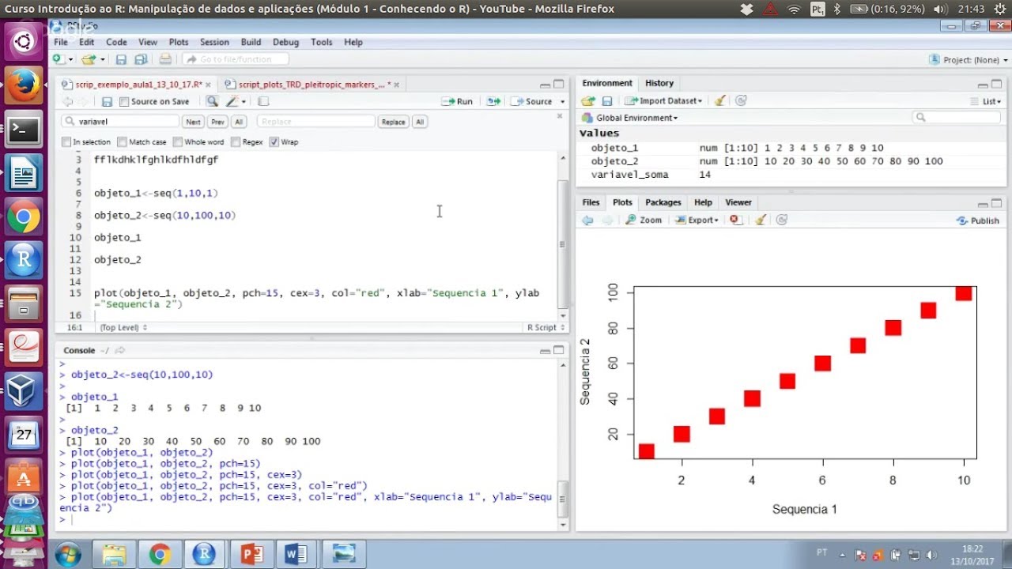The width and height of the screenshot is (1012, 569).
Task: Open the Export plot dropdown
Action: tap(697, 220)
